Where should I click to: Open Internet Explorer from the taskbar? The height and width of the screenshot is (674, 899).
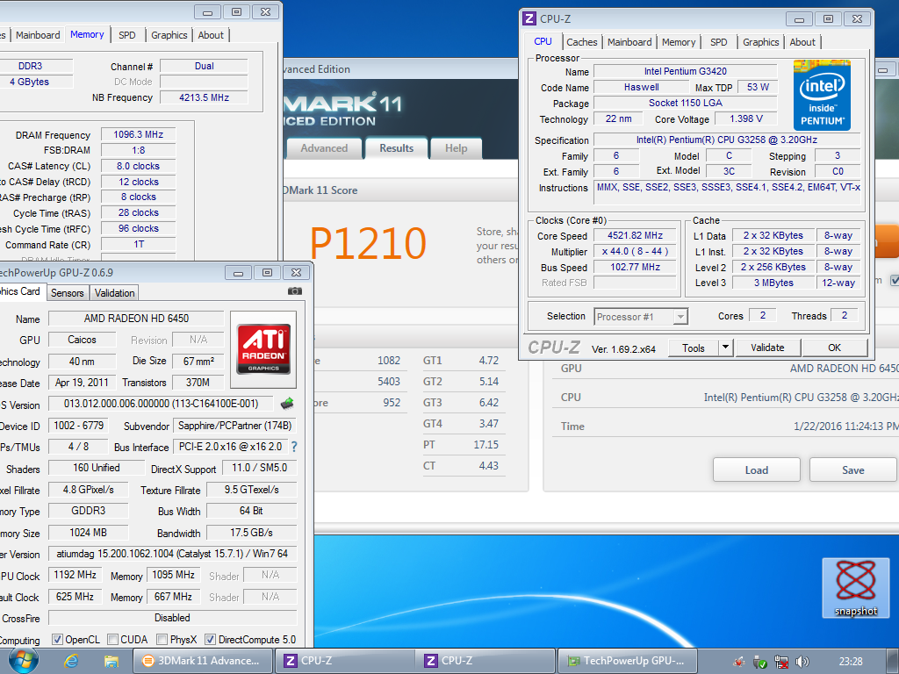(72, 661)
